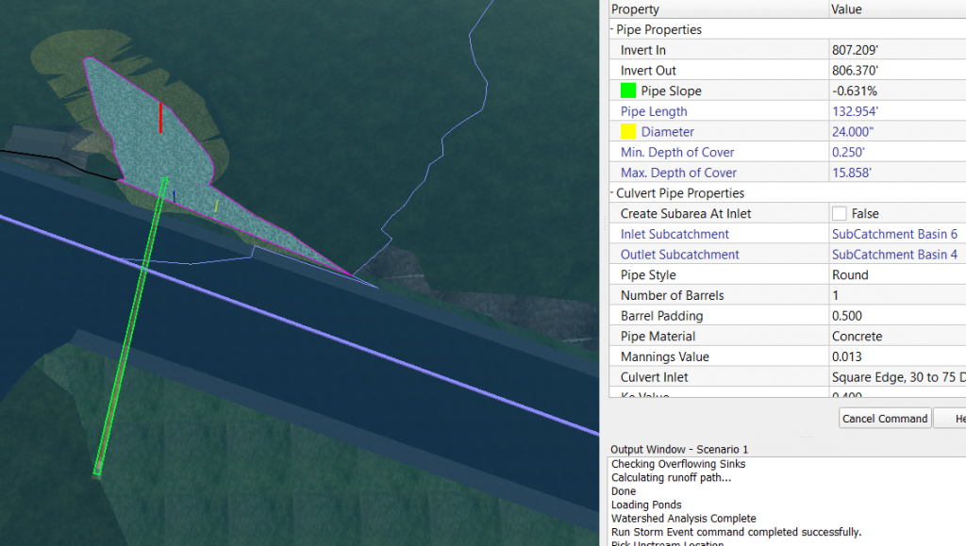Click the green culvert pipe in viewport
This screenshot has height=546, width=966.
pyautogui.click(x=130, y=326)
